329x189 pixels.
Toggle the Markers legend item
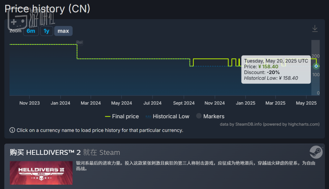210,116
